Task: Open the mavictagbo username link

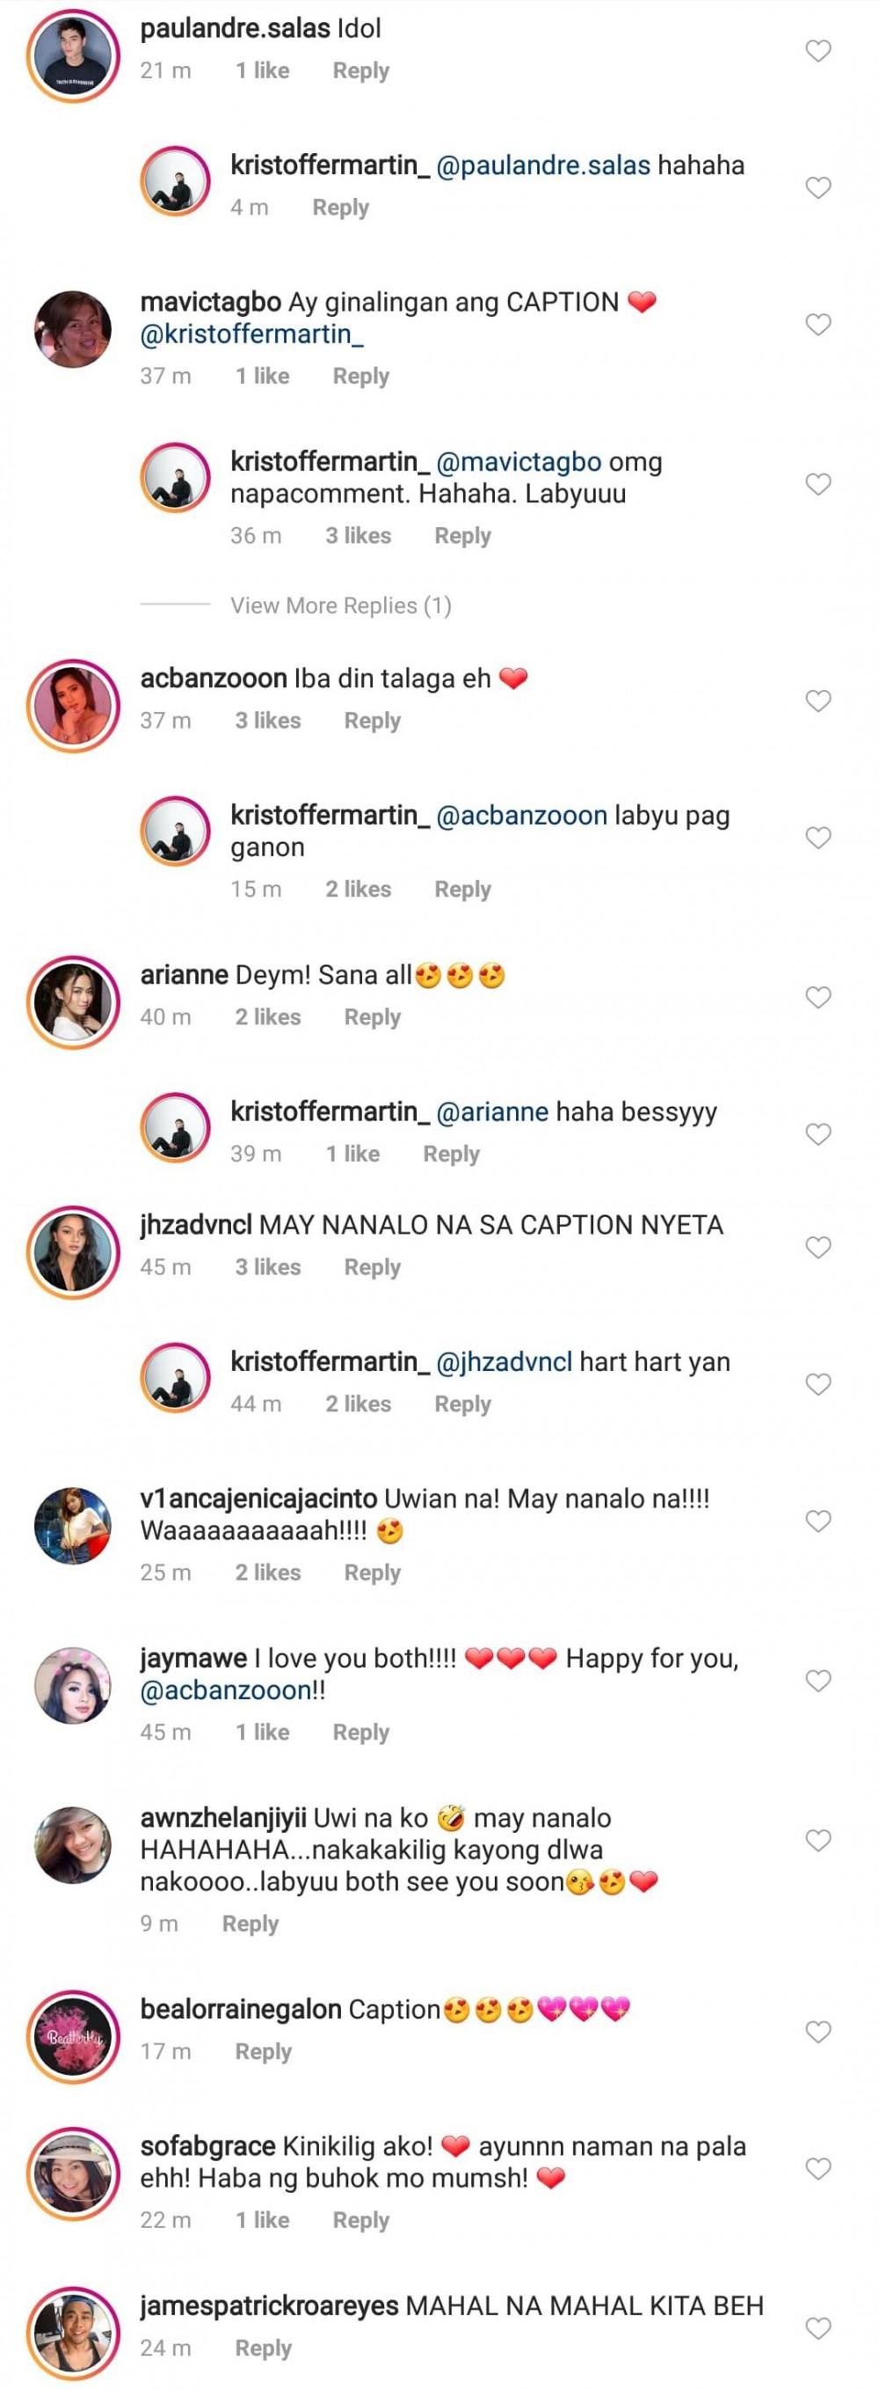Action: click(x=210, y=303)
